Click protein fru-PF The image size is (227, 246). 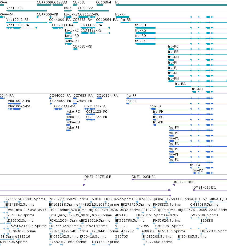point(131,96)
